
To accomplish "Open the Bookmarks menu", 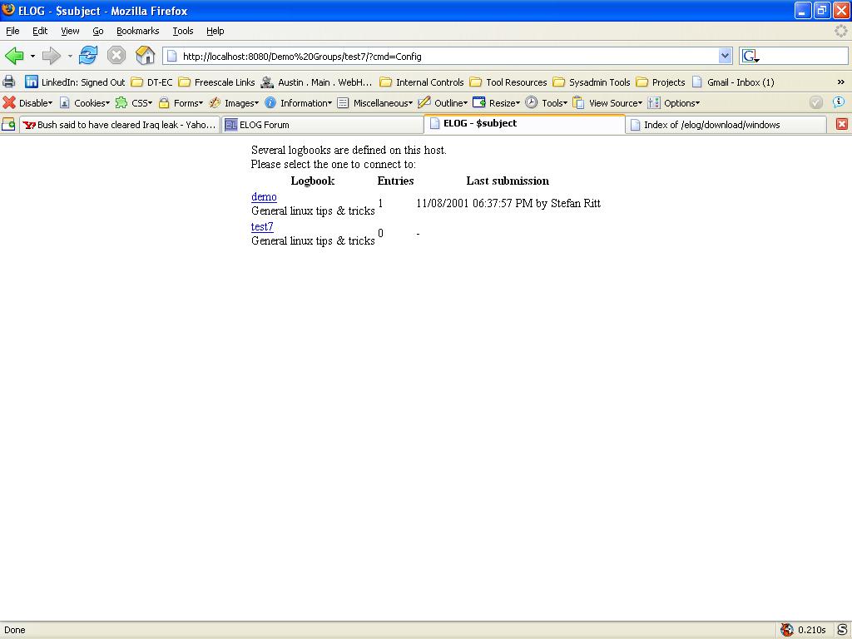I will (x=137, y=31).
